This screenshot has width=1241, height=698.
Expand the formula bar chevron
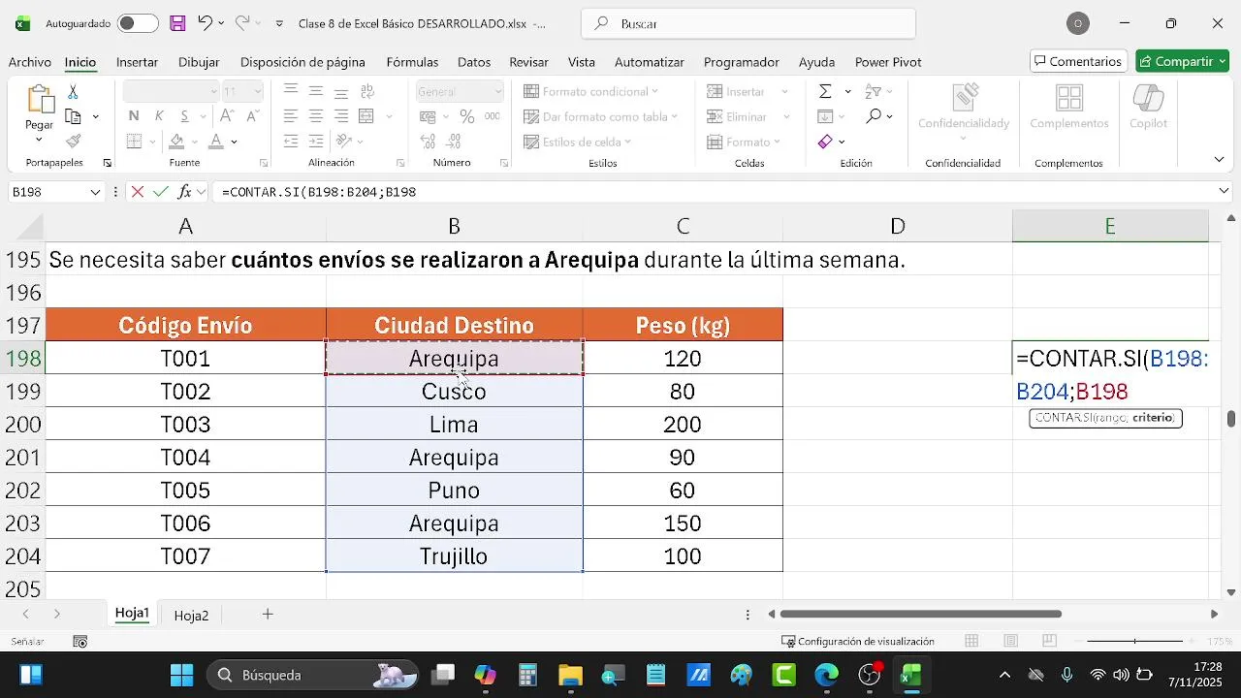(1224, 192)
